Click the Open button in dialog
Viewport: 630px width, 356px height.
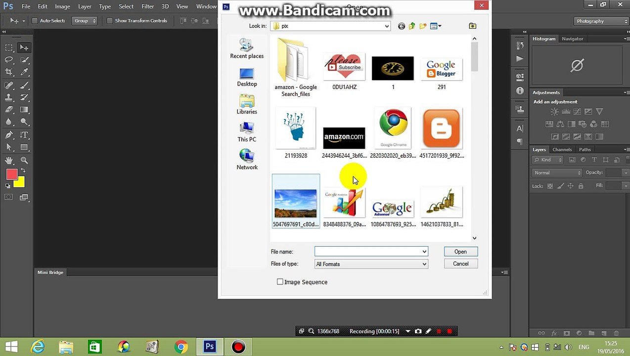pyautogui.click(x=460, y=252)
